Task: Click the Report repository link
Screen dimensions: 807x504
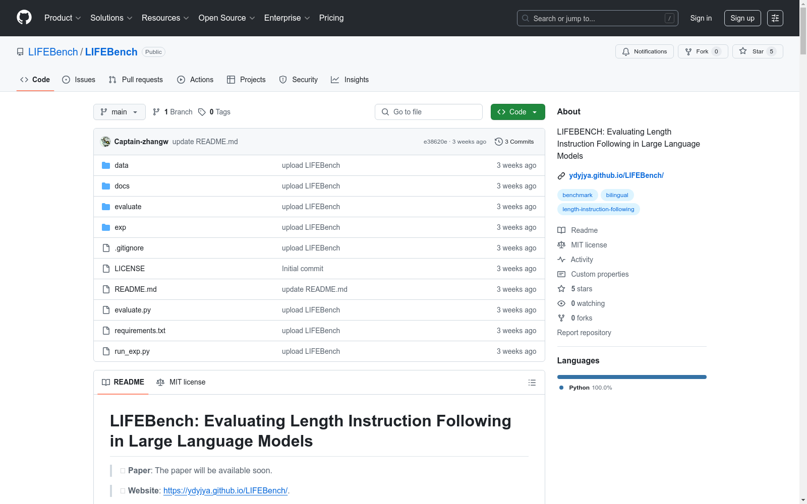Action: point(584,333)
